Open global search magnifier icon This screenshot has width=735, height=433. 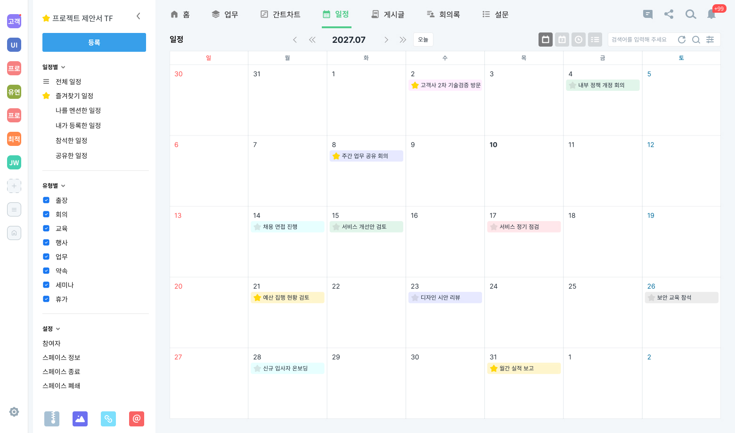(691, 14)
